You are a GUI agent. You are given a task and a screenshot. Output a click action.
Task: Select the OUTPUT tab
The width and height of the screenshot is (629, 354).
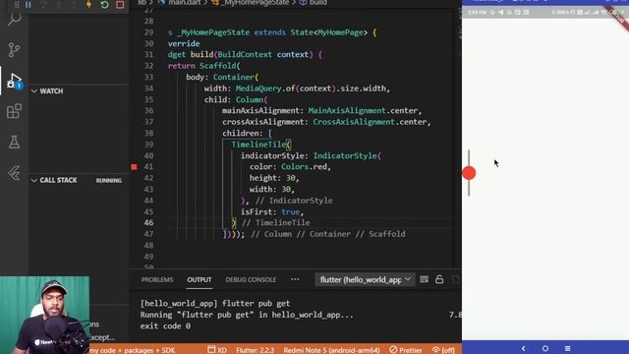[199, 279]
